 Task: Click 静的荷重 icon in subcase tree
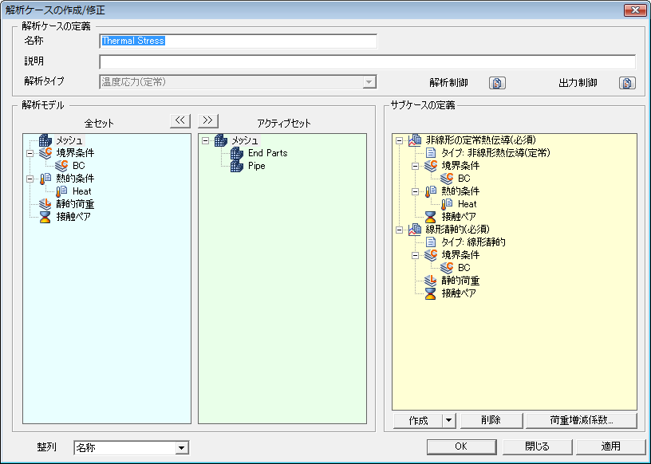click(x=431, y=280)
